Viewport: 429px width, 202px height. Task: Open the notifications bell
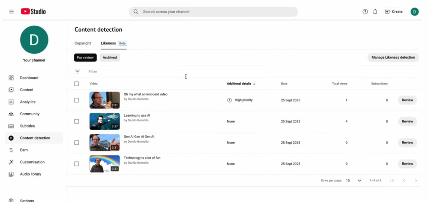click(x=375, y=12)
